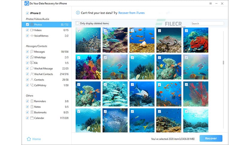Screen dimensions: 250x145
Task: Uncheck the red coral photo checkbox
Action: click(x=186, y=31)
